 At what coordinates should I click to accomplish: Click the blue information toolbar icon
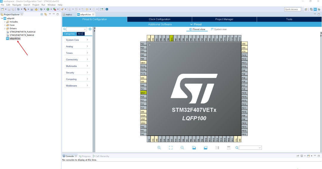coord(107,9)
